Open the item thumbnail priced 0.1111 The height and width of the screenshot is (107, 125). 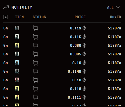tap(17, 97)
